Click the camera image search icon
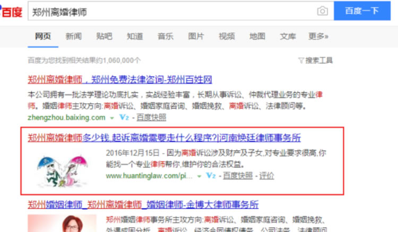The height and width of the screenshot is (232, 398). (322, 11)
